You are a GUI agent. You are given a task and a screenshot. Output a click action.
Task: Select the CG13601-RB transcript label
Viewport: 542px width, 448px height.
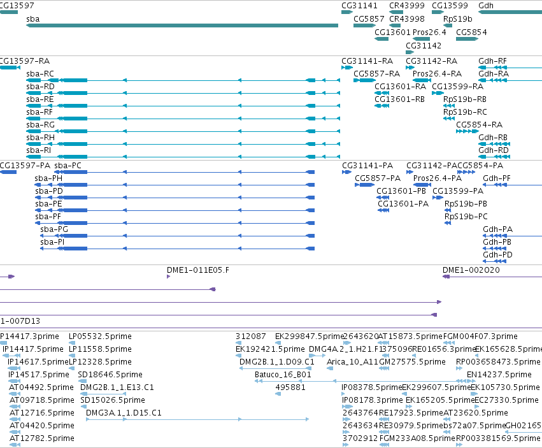(x=399, y=99)
